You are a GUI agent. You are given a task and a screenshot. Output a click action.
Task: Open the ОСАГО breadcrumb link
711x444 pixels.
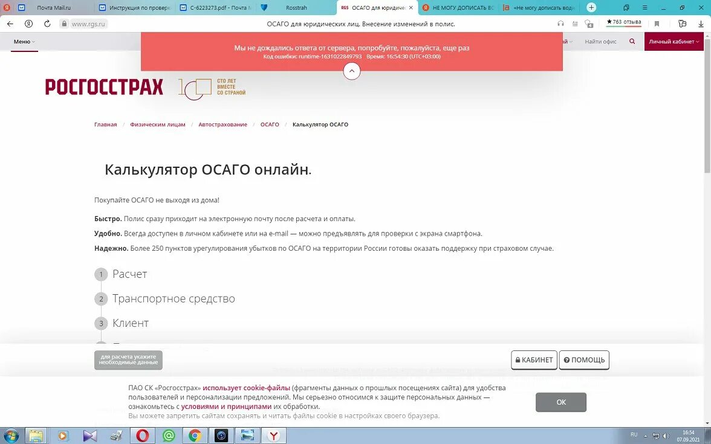pos(270,124)
